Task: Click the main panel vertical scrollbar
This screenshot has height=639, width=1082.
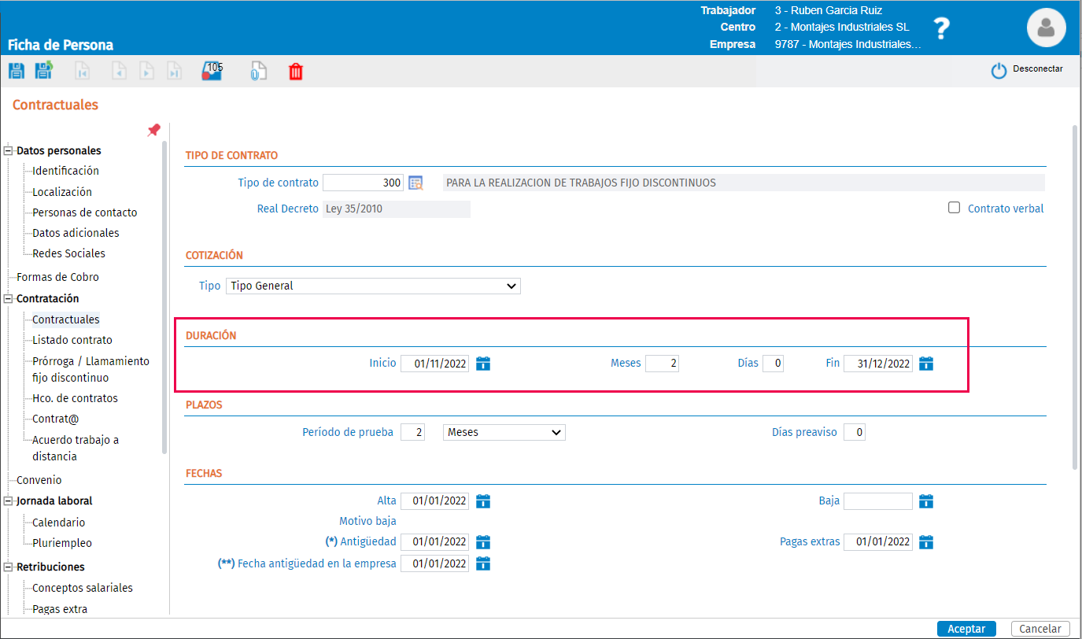Action: click(1075, 297)
